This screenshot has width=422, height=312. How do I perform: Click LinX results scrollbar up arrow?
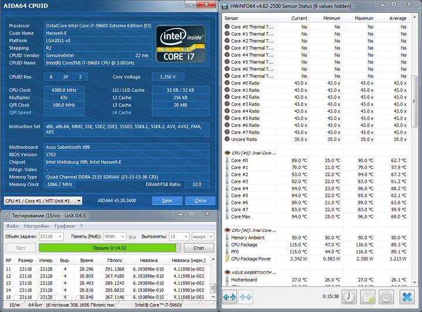pyautogui.click(x=213, y=259)
